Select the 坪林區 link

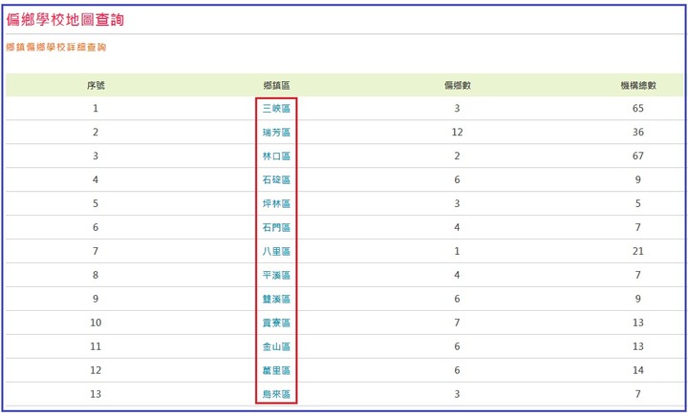(276, 203)
